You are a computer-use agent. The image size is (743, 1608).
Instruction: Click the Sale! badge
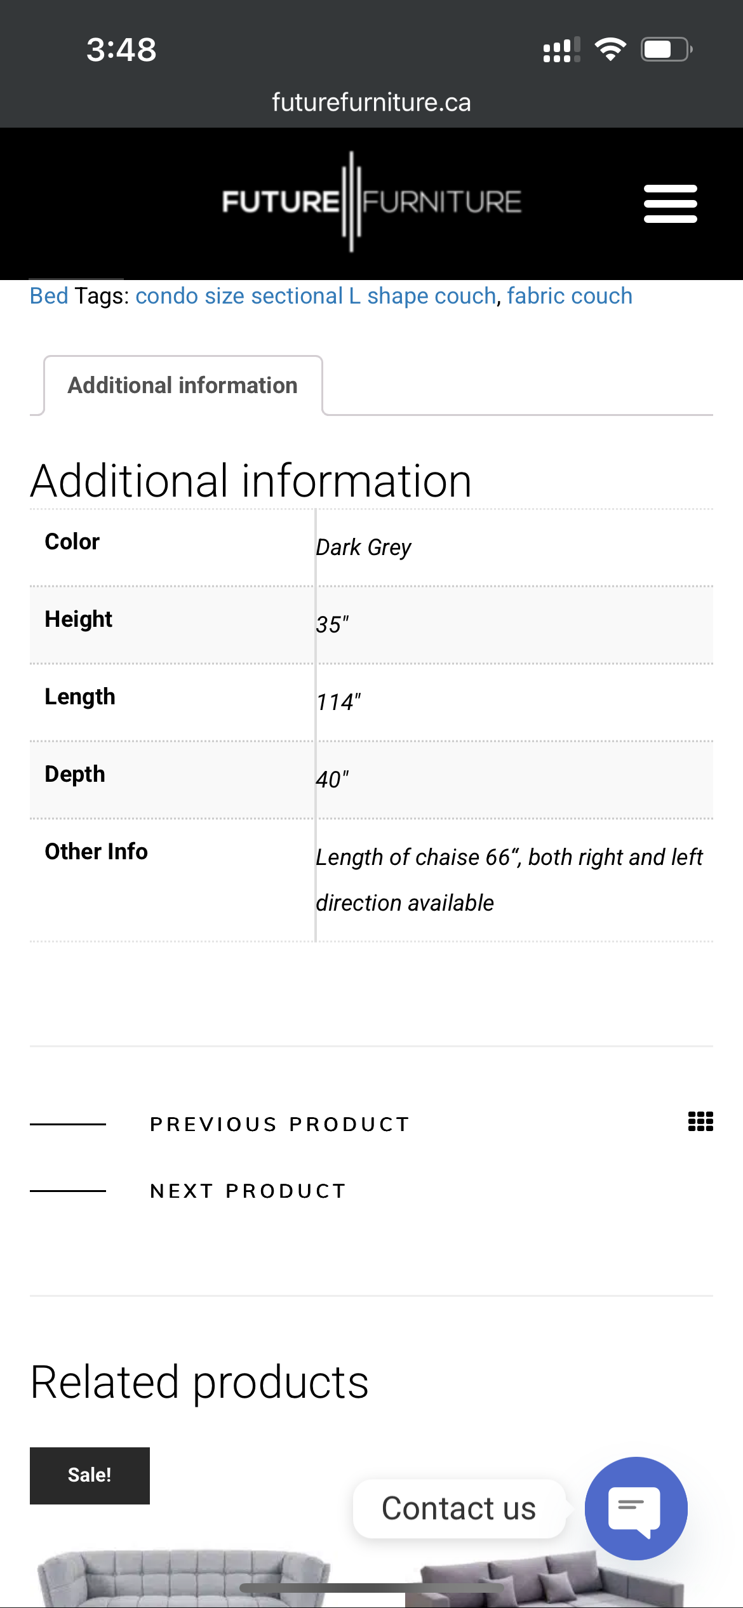[x=90, y=1475]
